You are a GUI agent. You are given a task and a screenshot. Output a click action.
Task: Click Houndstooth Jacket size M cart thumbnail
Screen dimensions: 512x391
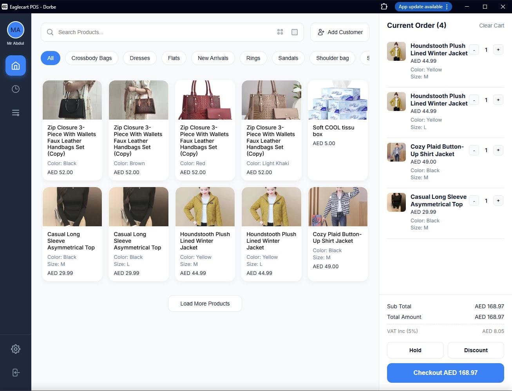point(396,51)
